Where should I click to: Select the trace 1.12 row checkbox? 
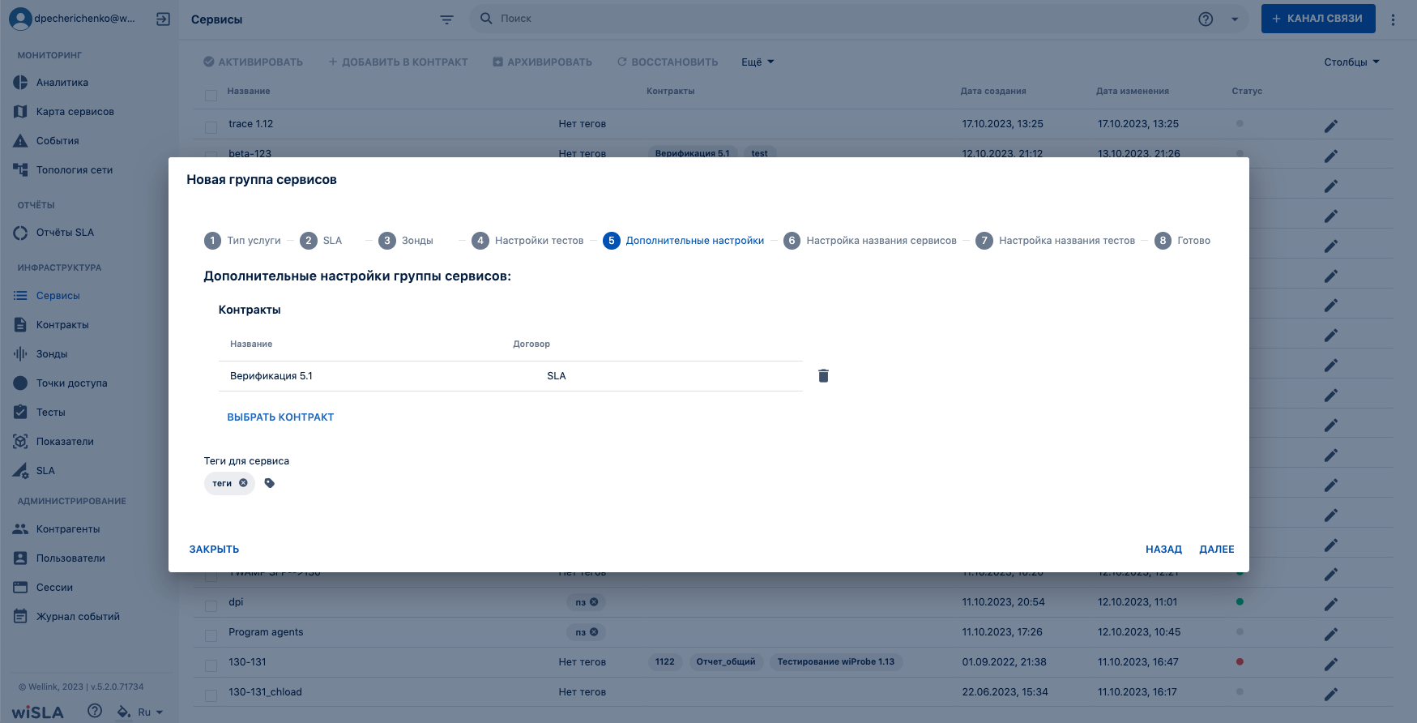(211, 127)
